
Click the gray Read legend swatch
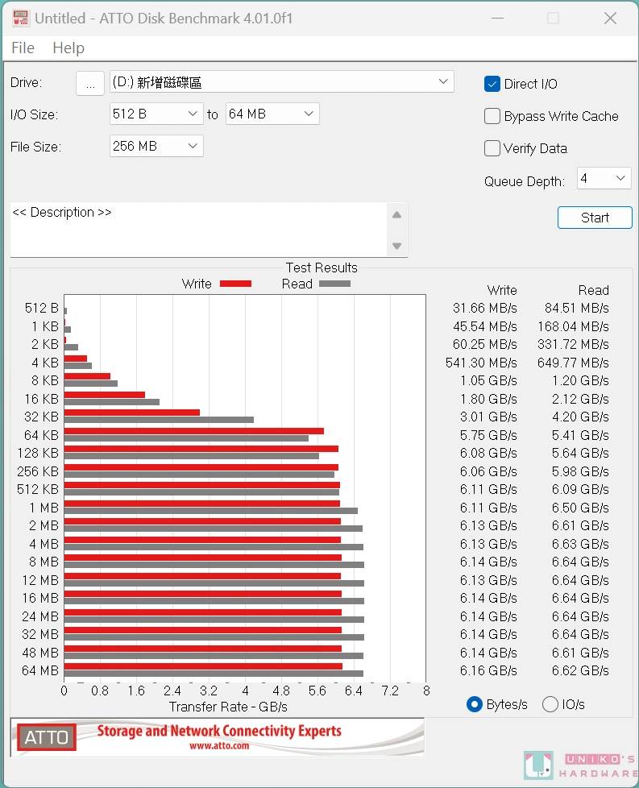335,284
